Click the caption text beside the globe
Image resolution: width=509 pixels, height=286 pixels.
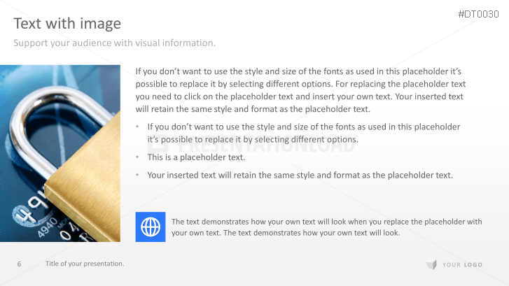326,227
